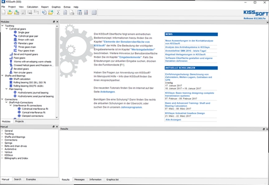Open the Calculation menu
Screen dimensions: 269x185
coord(33,7)
